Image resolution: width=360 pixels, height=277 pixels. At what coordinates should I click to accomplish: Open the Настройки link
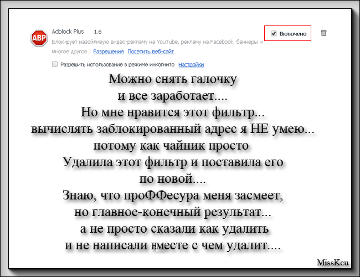191,65
